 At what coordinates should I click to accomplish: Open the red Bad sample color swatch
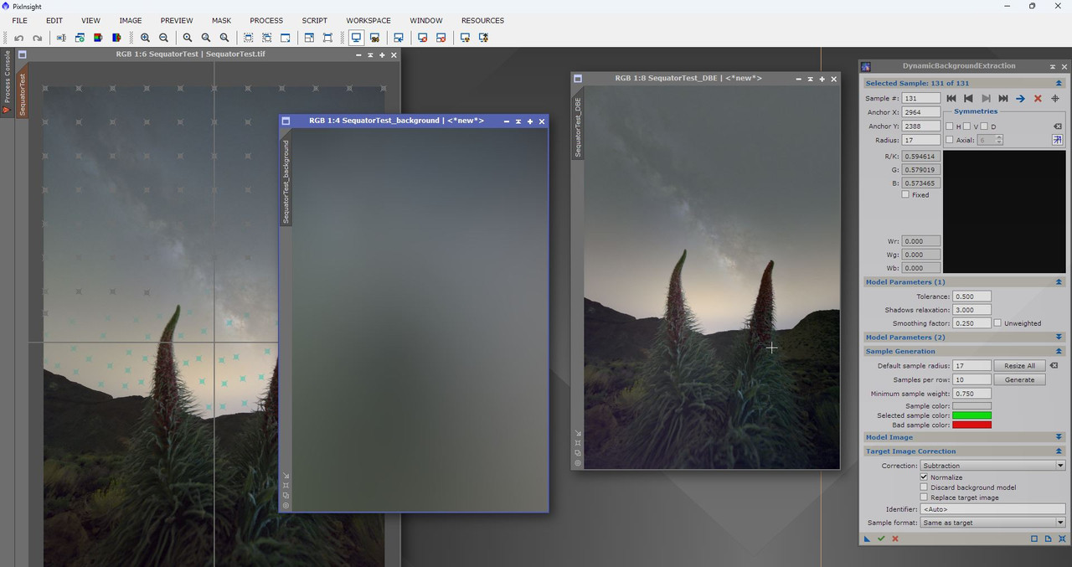(971, 425)
